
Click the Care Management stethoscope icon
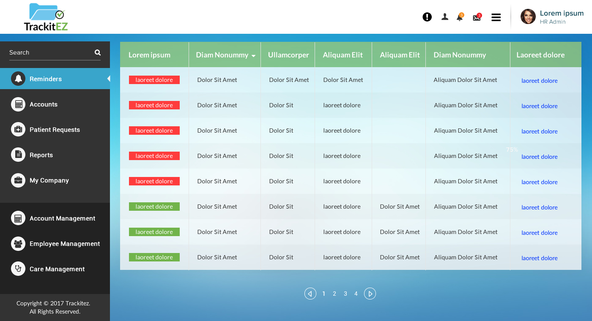click(18, 269)
